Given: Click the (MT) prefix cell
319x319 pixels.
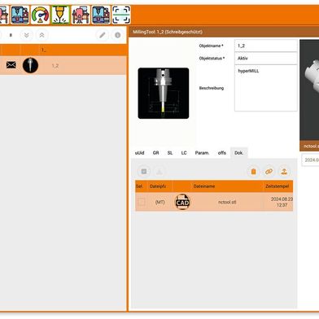Looking at the screenshot, I should click(x=160, y=202).
